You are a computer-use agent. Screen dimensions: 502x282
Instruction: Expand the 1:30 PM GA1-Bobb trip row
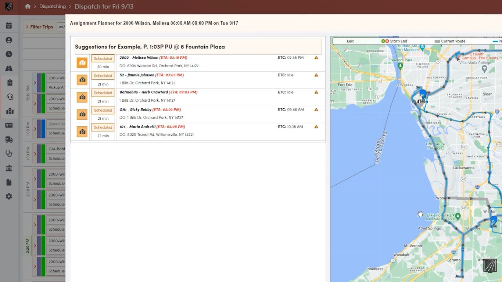[35, 153]
